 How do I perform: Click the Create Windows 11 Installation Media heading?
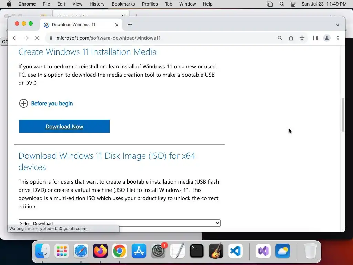[x=87, y=52]
